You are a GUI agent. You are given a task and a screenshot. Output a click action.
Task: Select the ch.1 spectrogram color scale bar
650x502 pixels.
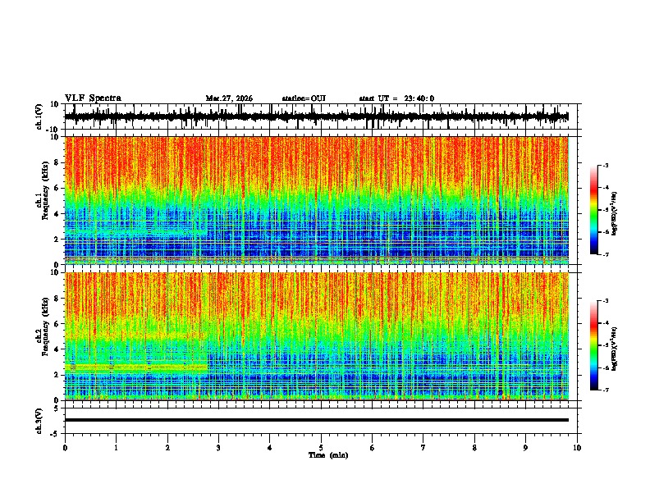tap(593, 209)
